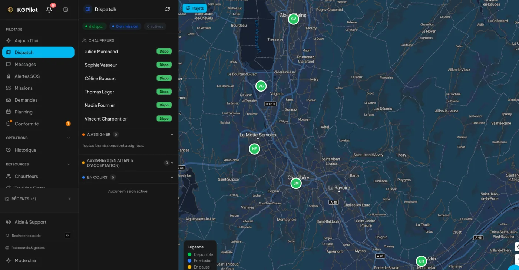Select driver Vincent Charpentier

(128, 119)
